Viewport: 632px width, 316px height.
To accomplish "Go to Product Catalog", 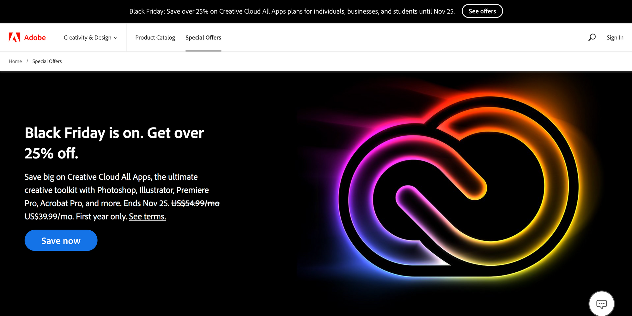I will click(155, 38).
